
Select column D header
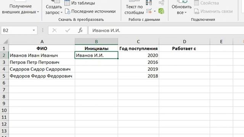click(x=185, y=41)
